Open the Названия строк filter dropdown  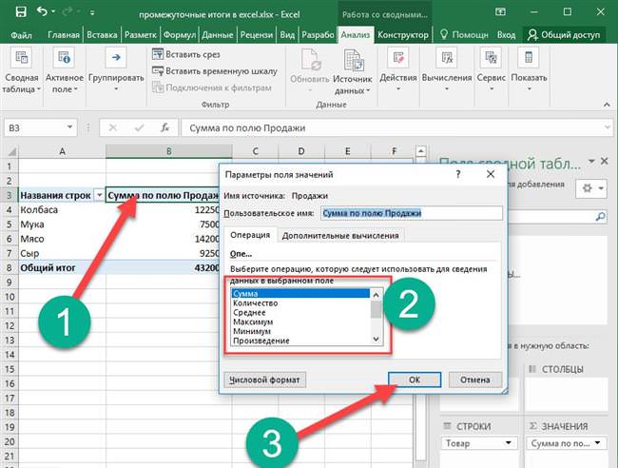pos(99,195)
